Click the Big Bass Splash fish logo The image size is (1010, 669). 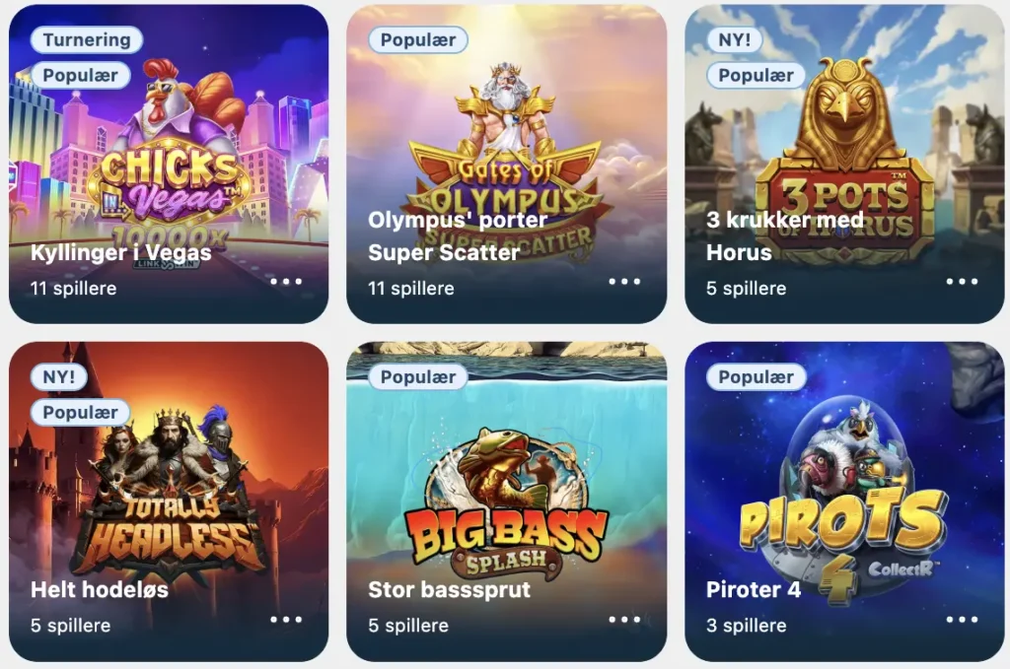coord(507,502)
